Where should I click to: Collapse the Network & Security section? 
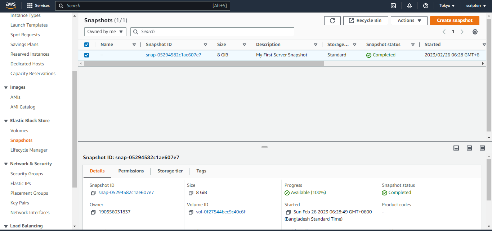pos(6,164)
